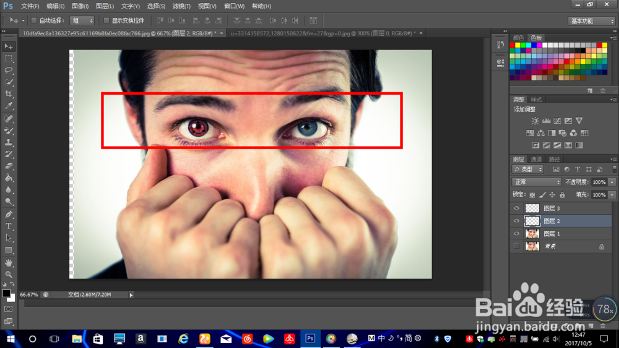Select the Rectangular Marquee tool

pyautogui.click(x=9, y=58)
